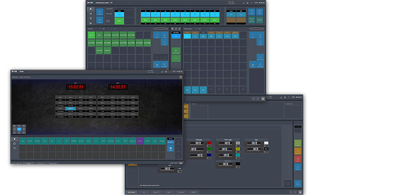Click the yellow color swatch in YCbCr gain
The width and height of the screenshot is (400, 195).
[x=238, y=149]
